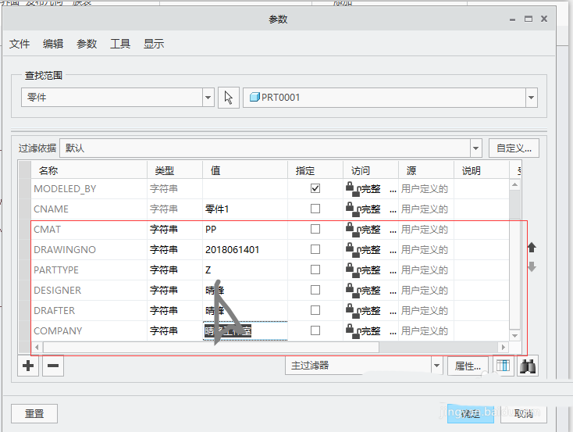Screen dimensions: 573x432
Task: Click access lock icon for CNAME row
Action: [352, 209]
